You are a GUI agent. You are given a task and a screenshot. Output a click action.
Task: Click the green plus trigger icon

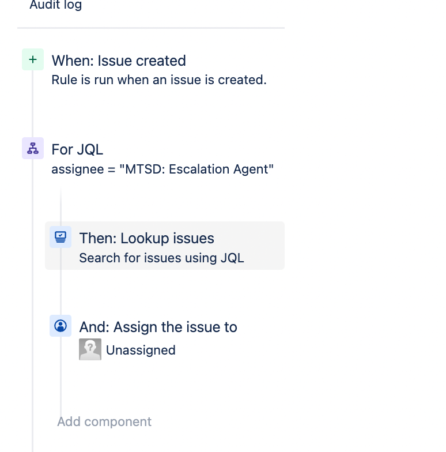(x=33, y=59)
